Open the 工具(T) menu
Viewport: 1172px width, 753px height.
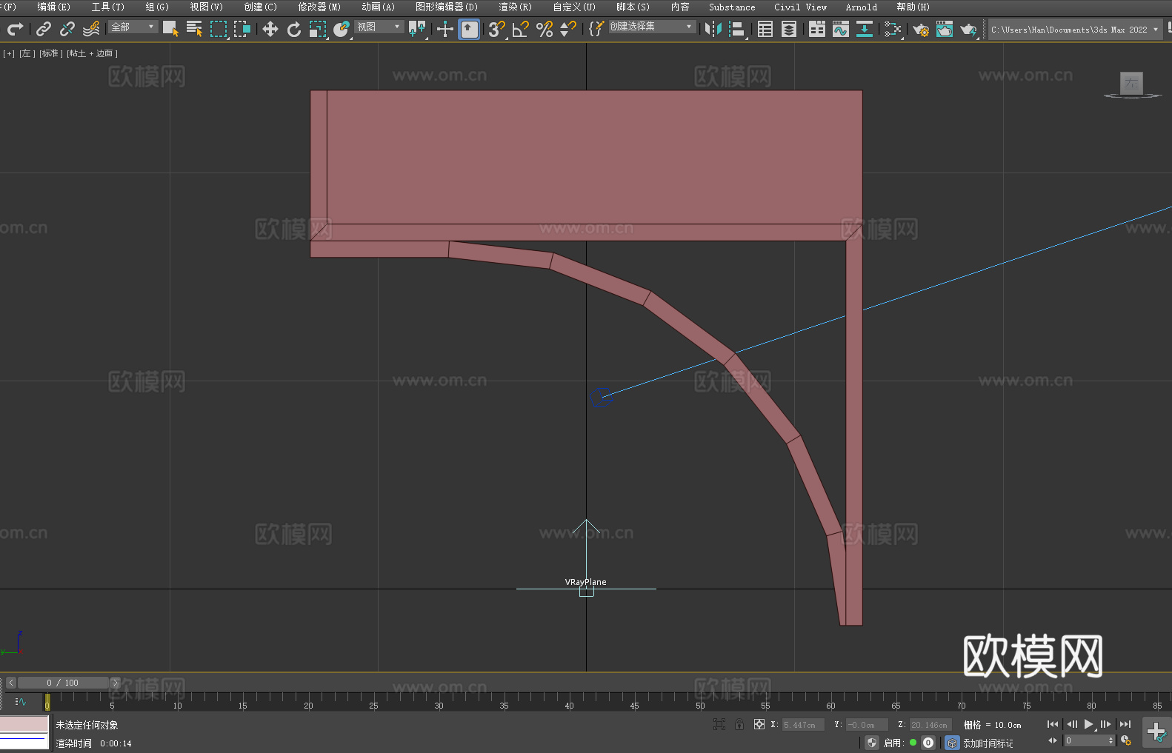click(x=107, y=7)
